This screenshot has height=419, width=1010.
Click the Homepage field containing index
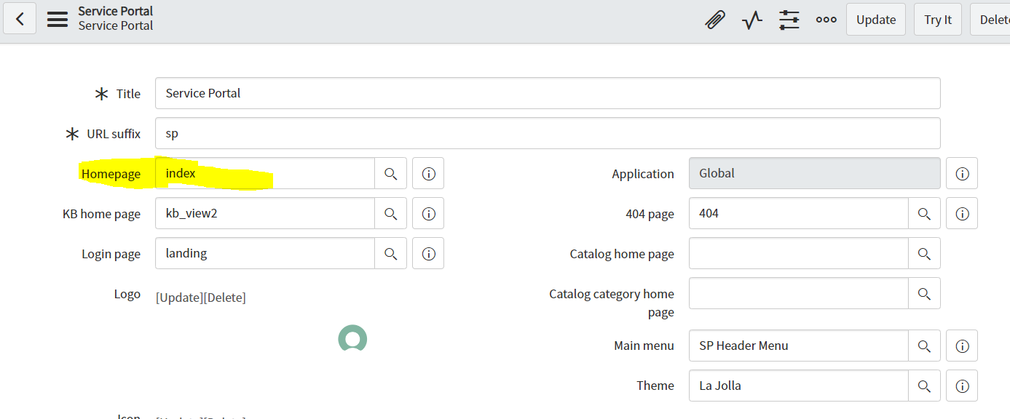click(x=265, y=173)
